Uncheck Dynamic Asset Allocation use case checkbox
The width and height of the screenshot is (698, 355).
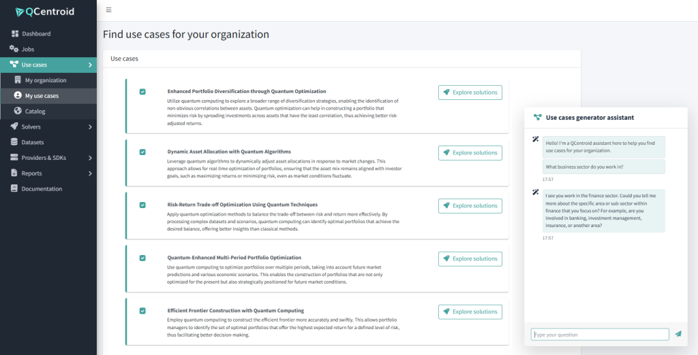(x=142, y=152)
